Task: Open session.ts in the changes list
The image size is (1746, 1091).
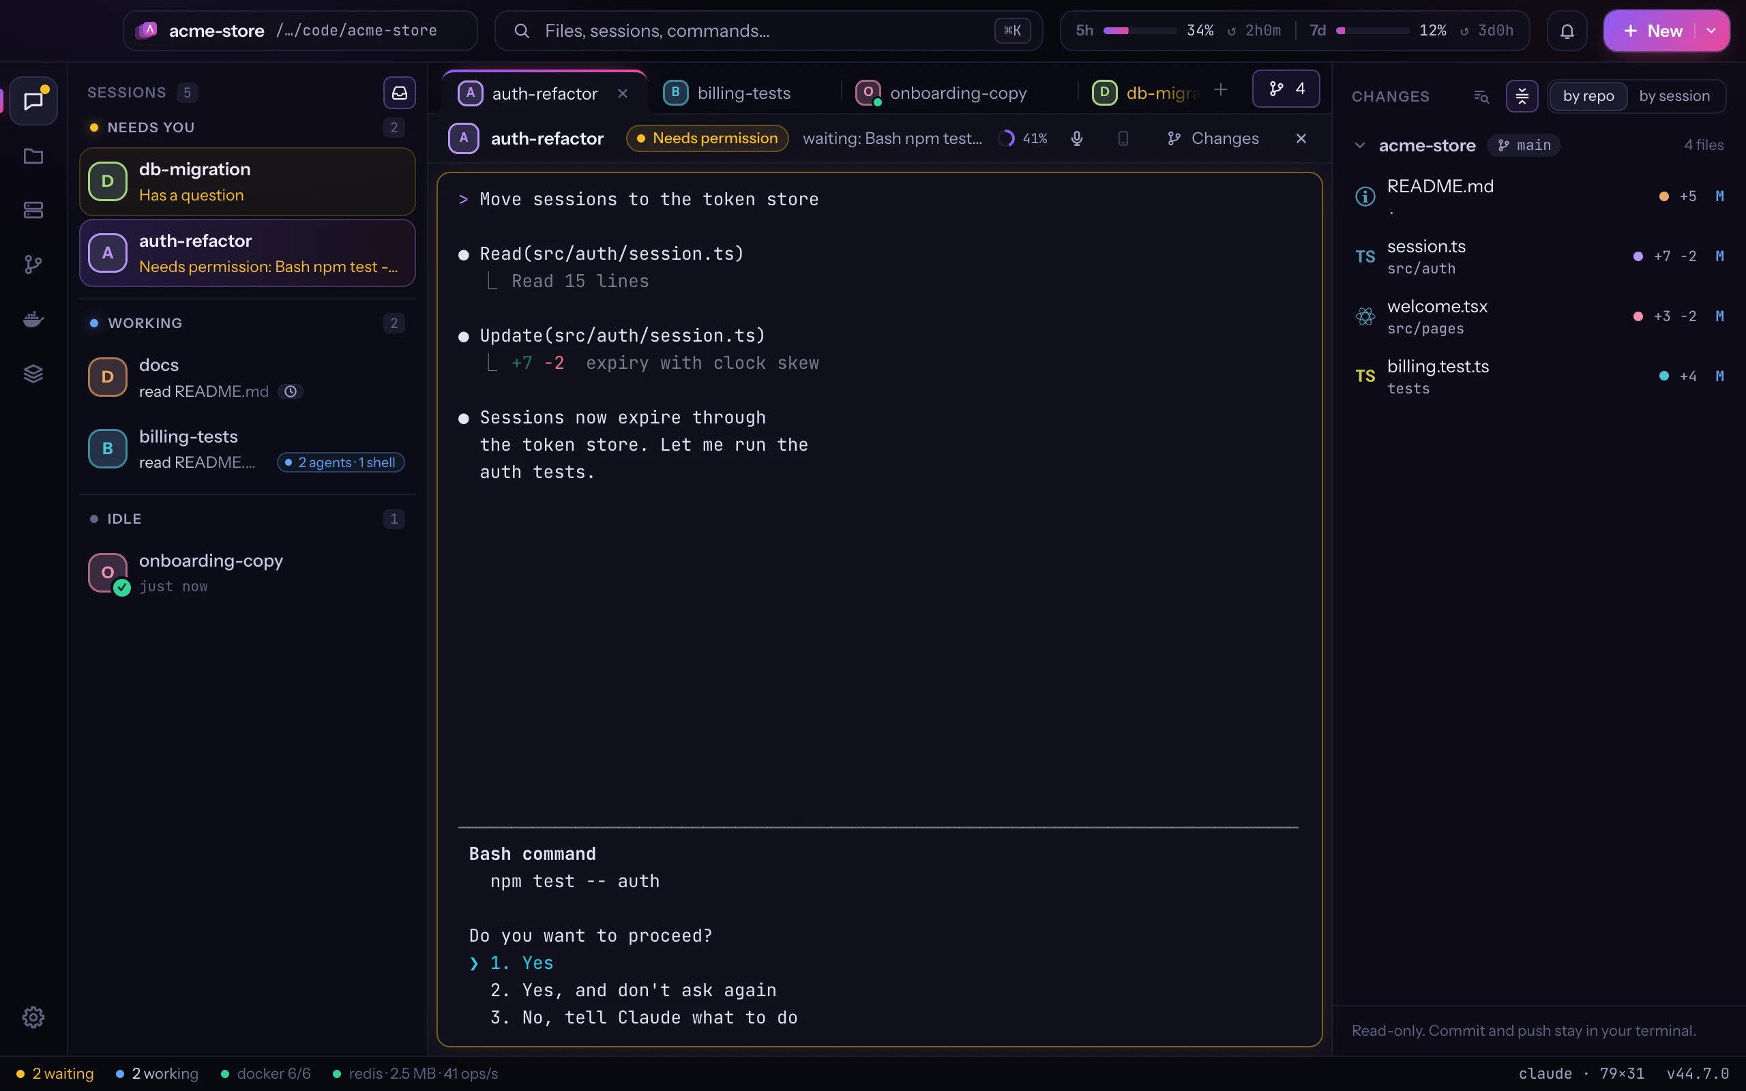Action: [1539, 257]
